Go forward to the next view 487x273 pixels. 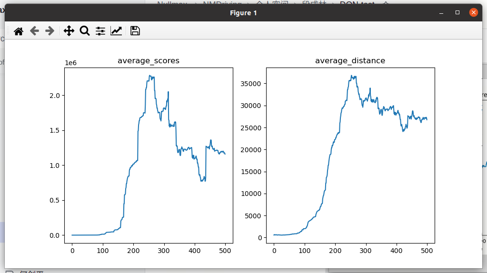(x=50, y=31)
